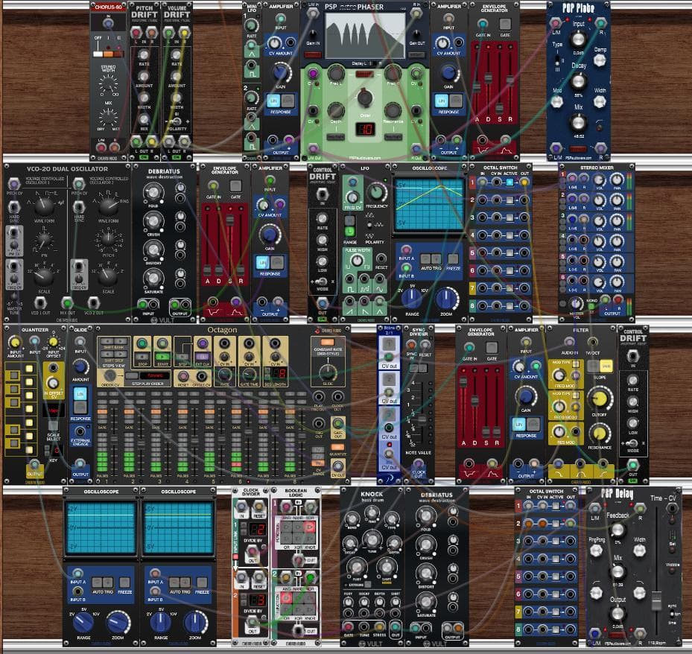
Task: Click the PSP Phaser waveform display
Action: click(x=364, y=36)
